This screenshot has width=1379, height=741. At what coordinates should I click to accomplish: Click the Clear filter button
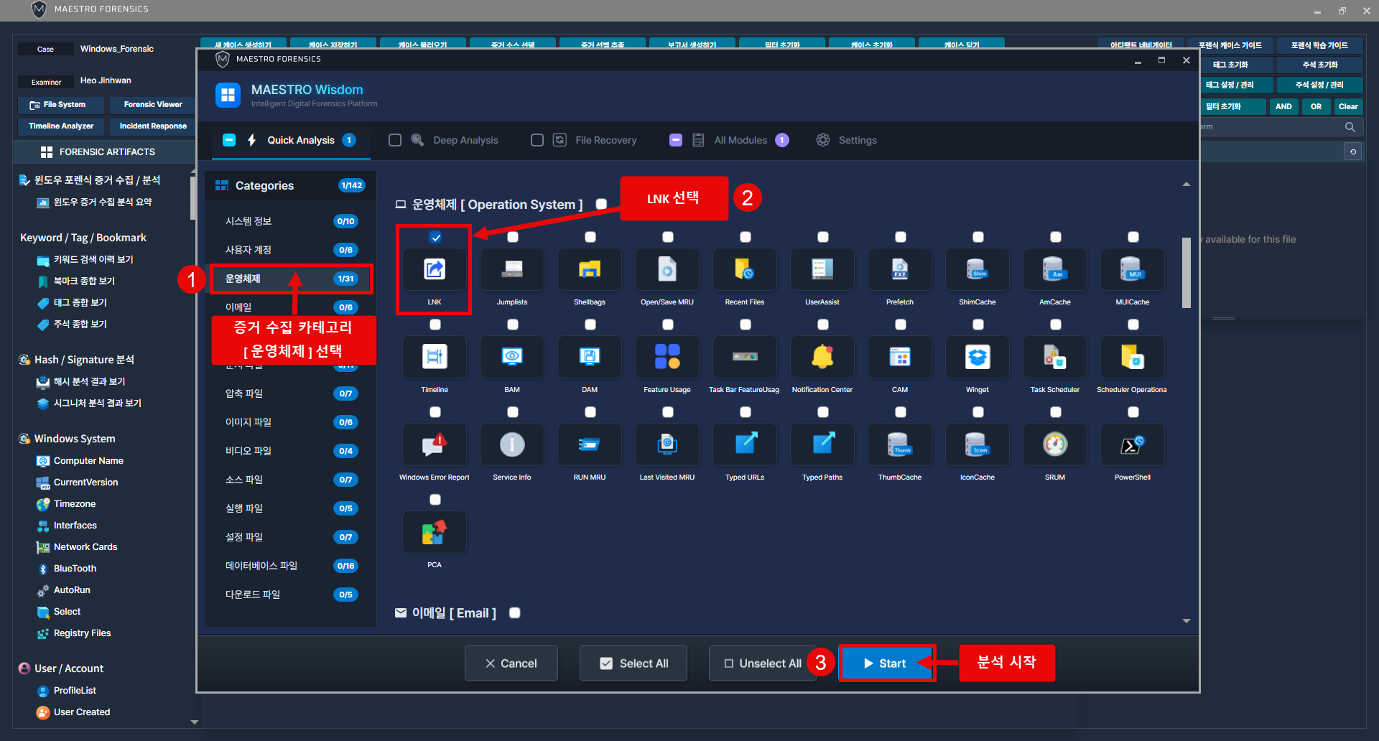tap(1348, 106)
